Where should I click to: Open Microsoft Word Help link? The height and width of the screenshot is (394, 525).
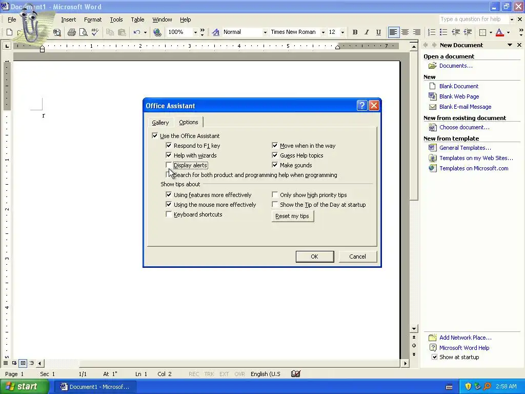464,348
